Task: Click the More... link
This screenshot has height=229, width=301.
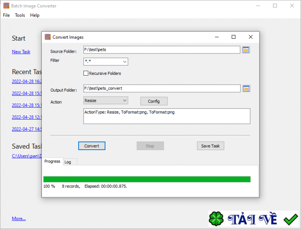Action: pos(19,218)
